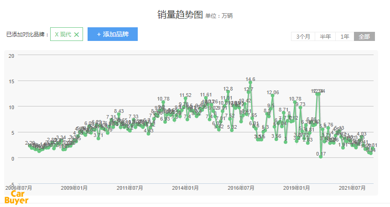Remove the 现代 brand using its X icon

[77, 34]
